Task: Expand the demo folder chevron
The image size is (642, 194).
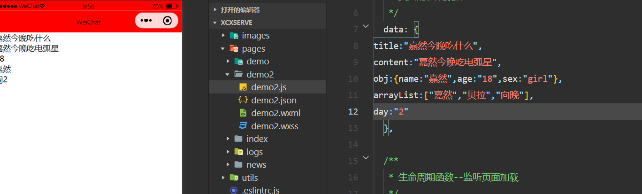Action: [228, 62]
